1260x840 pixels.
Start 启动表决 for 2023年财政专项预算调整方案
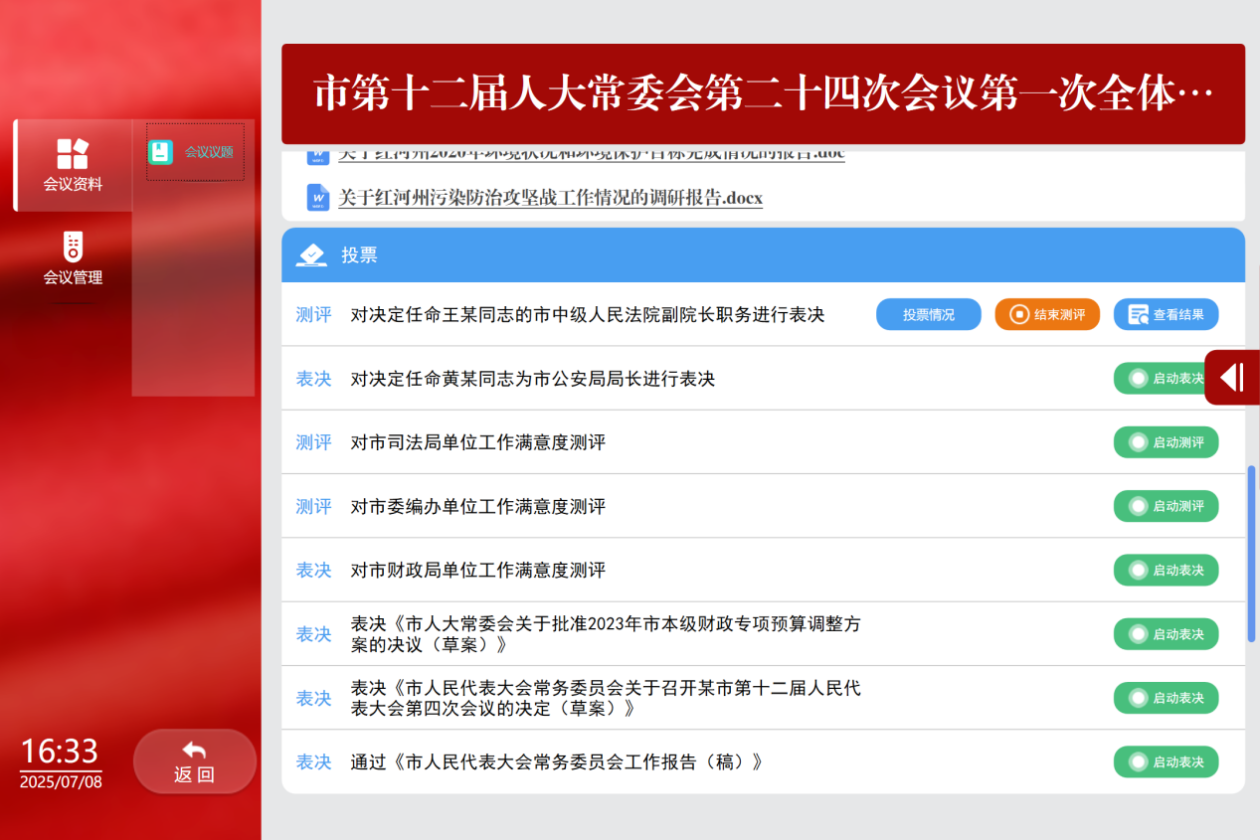[1166, 634]
